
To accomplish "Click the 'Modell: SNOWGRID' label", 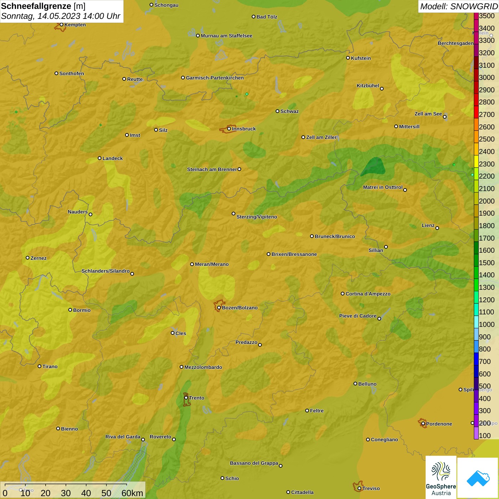I will 459,6.
